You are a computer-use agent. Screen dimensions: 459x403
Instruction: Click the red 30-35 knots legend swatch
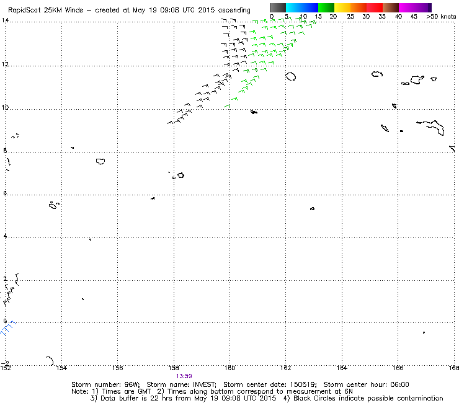click(x=375, y=7)
